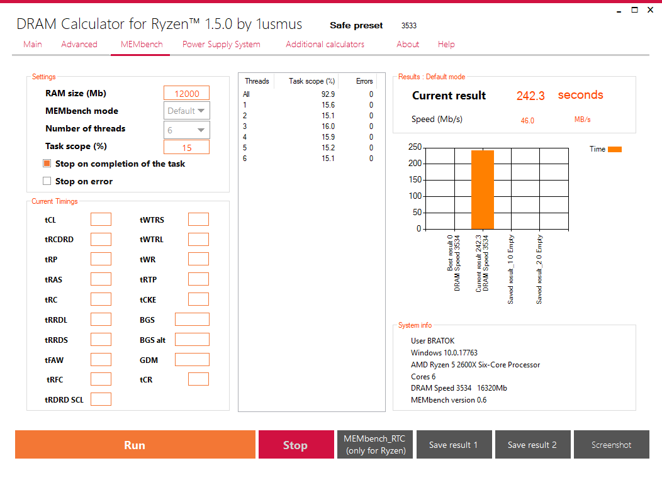Click Save result 1 button
Viewport: 662px width, 485px height.
454,445
